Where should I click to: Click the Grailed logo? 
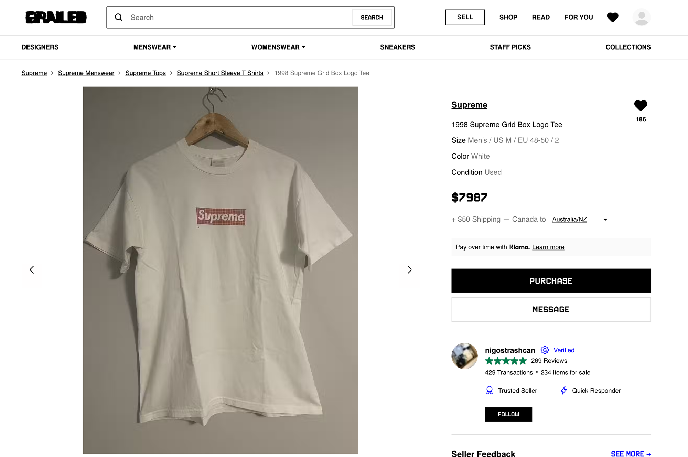pos(55,17)
